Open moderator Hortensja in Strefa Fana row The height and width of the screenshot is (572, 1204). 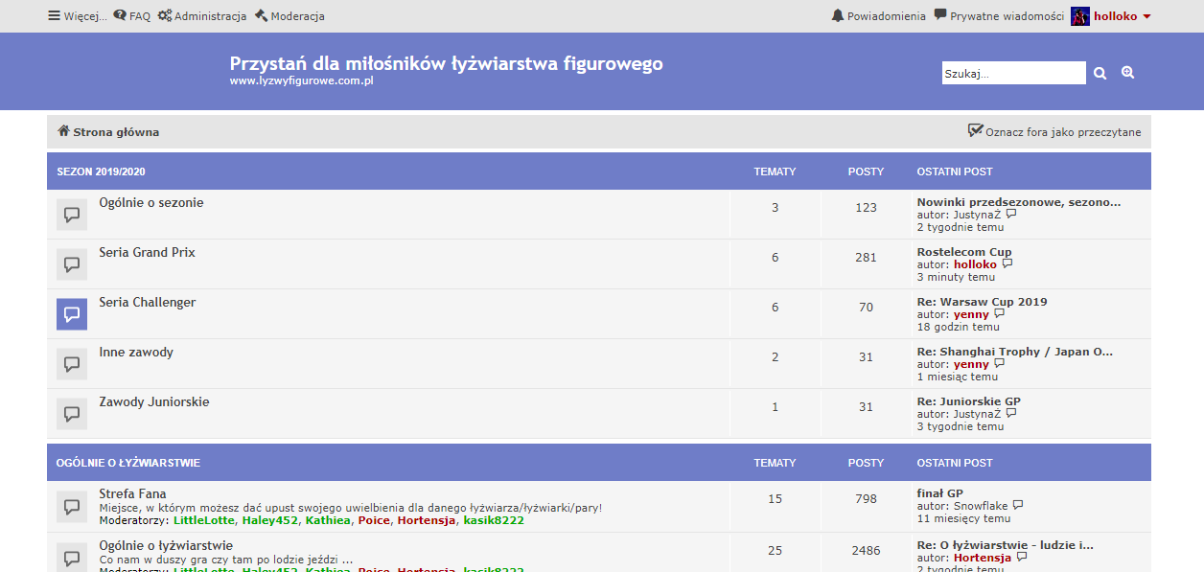(427, 520)
